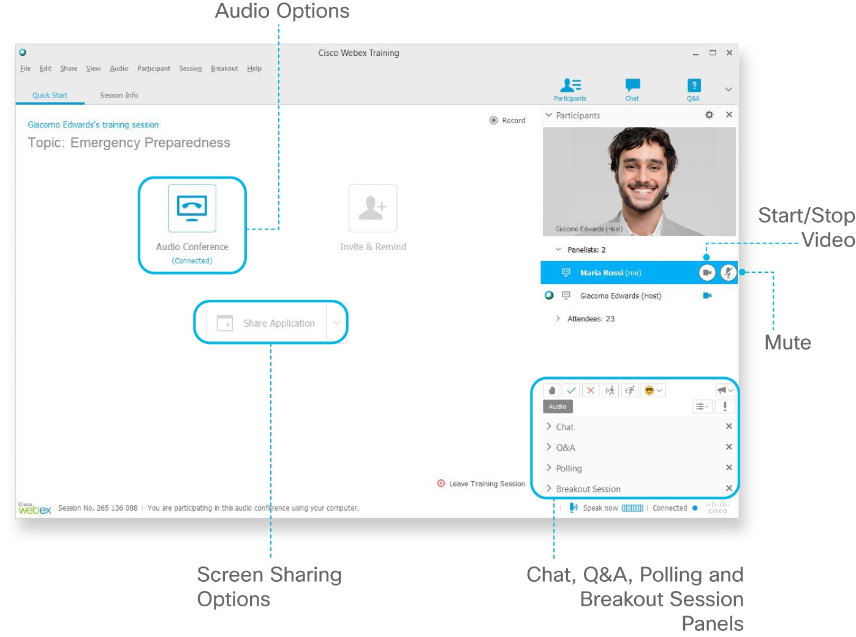Click the Session No. 265 136 088 text
Screen dimensions: 856x637
[x=98, y=508]
